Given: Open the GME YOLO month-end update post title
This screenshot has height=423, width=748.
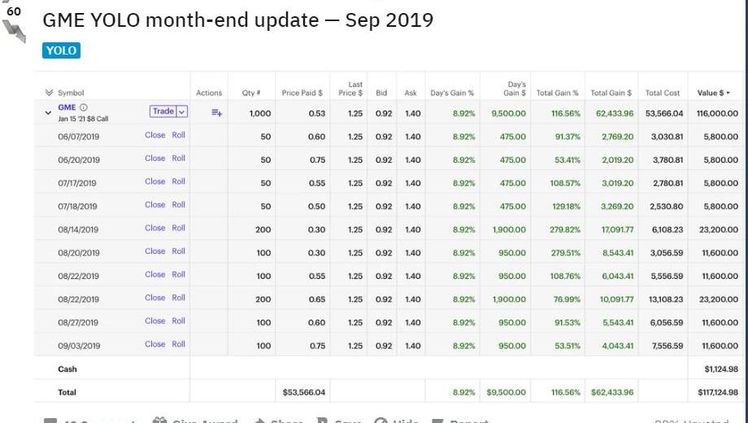Looking at the screenshot, I should click(237, 20).
